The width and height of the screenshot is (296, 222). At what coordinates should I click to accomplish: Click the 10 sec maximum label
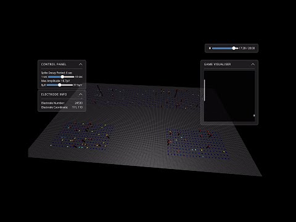79,76
